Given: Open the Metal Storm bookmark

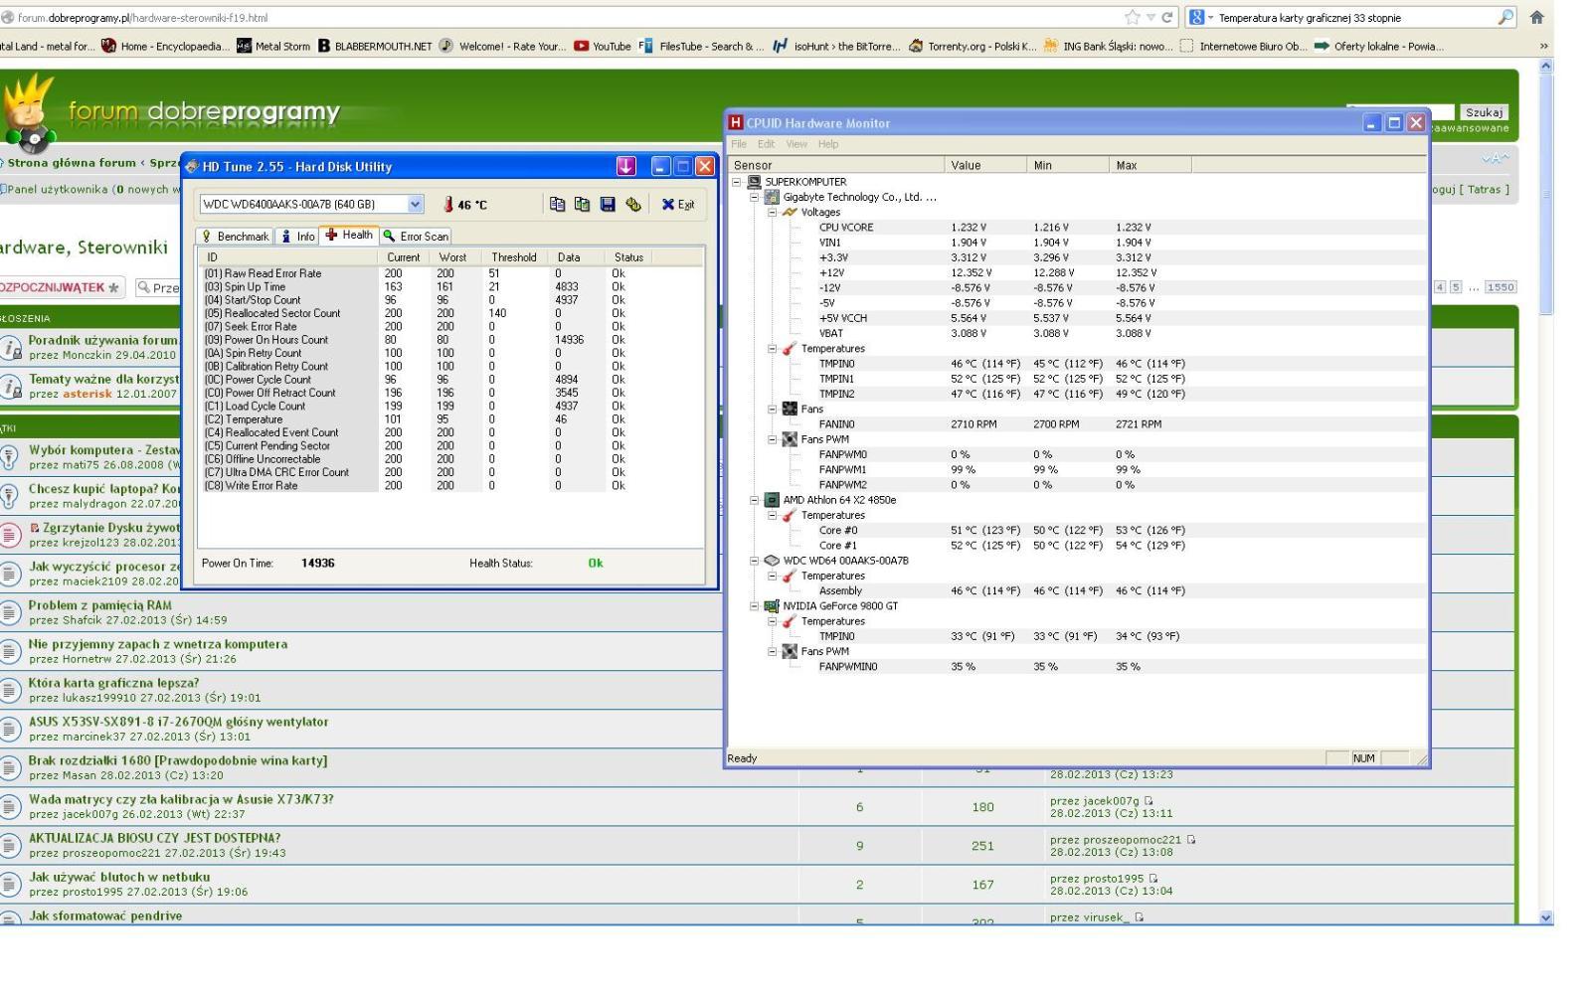Looking at the screenshot, I should 273,46.
